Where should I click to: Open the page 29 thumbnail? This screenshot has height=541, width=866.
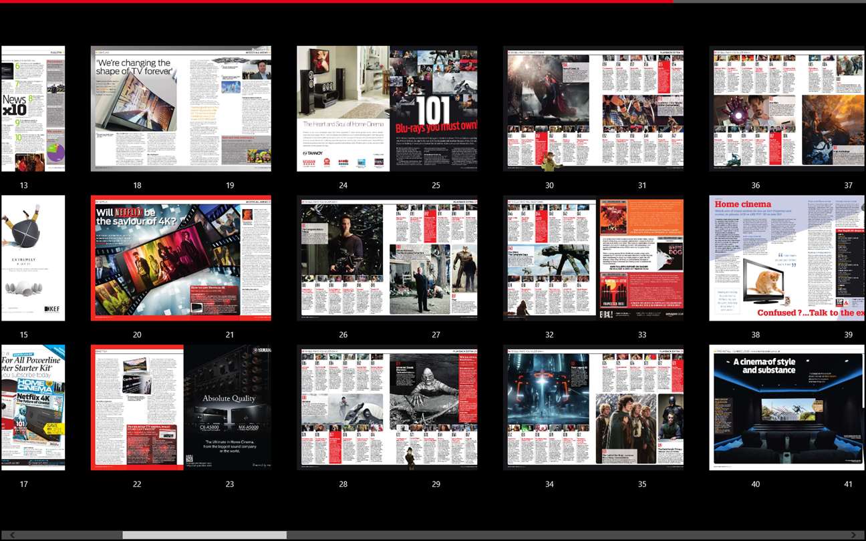433,407
